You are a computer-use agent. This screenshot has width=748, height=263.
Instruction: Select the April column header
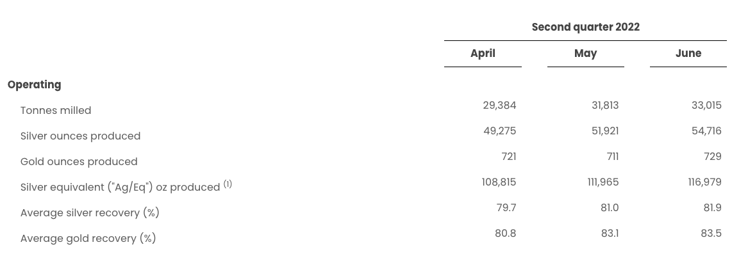click(483, 53)
